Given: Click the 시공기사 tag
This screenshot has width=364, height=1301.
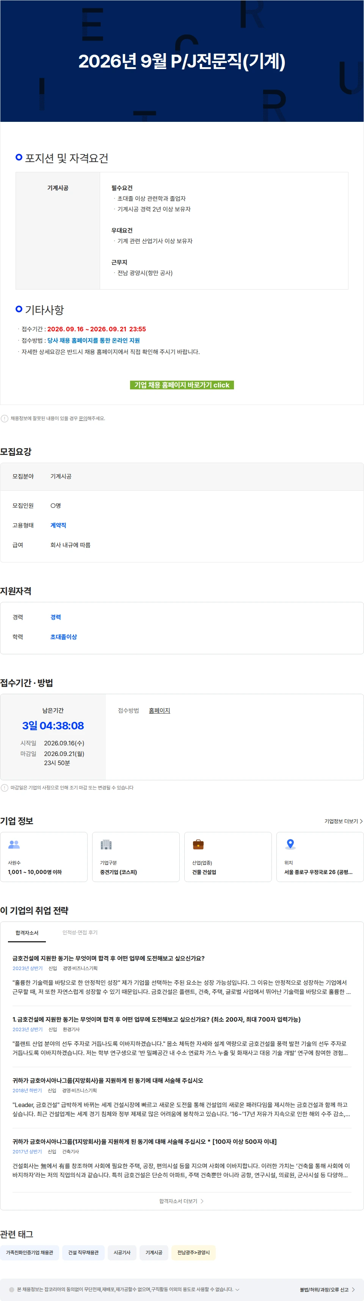Looking at the screenshot, I should coord(122,1252).
